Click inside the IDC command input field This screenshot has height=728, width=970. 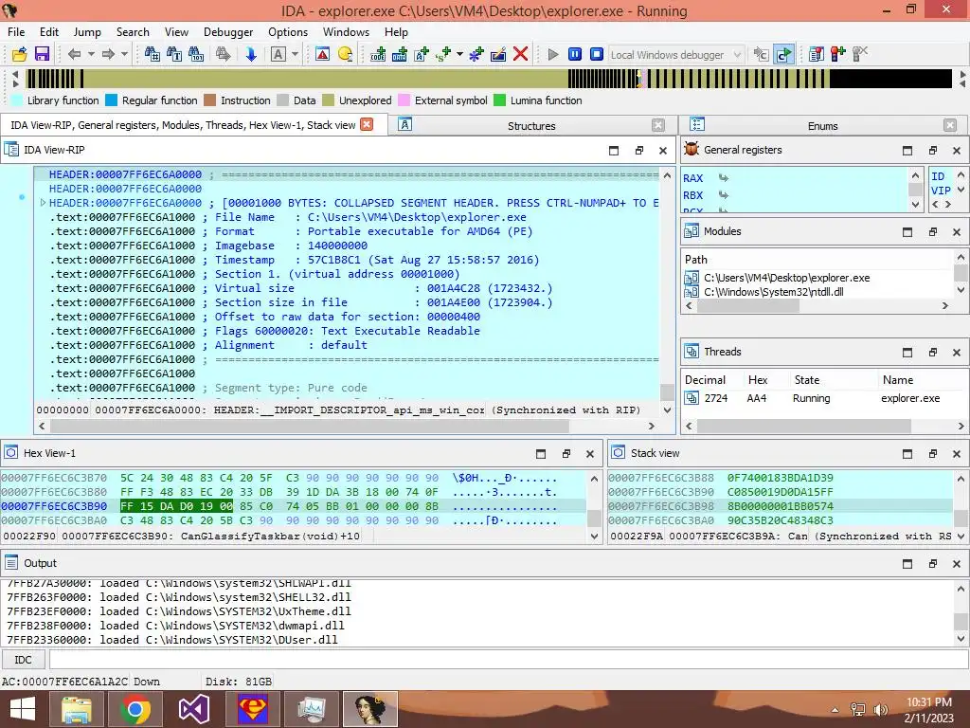(509, 660)
